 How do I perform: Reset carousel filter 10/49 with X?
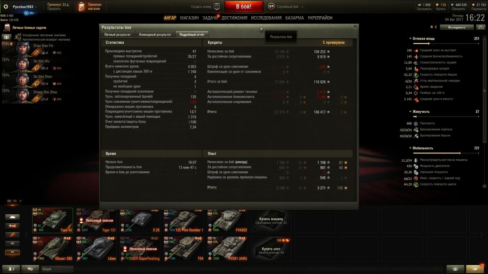(x=21, y=201)
